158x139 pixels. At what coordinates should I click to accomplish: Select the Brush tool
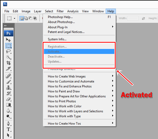point(8,82)
